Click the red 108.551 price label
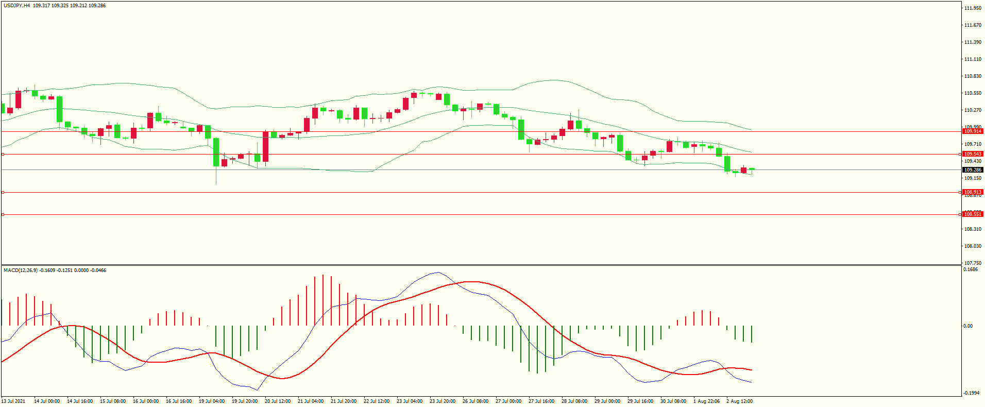Image resolution: width=985 pixels, height=407 pixels. 973,214
